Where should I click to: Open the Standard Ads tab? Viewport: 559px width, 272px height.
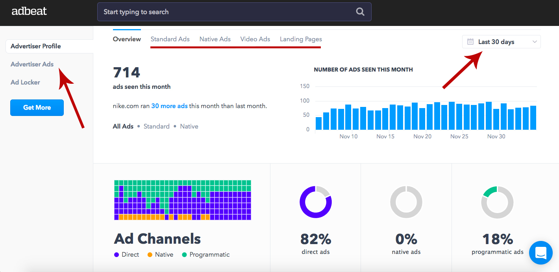pyautogui.click(x=170, y=39)
